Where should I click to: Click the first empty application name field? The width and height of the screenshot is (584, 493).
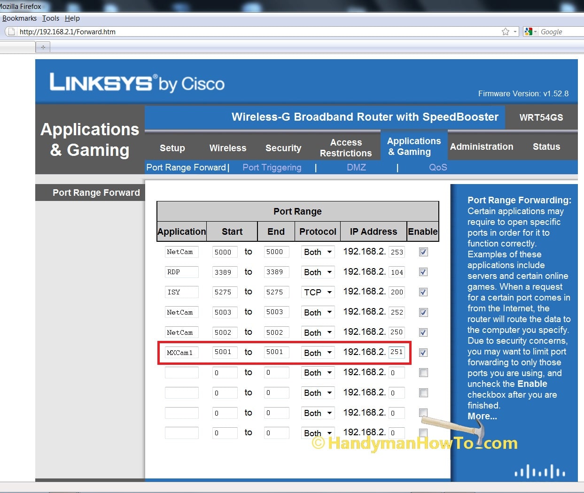pyautogui.click(x=182, y=372)
